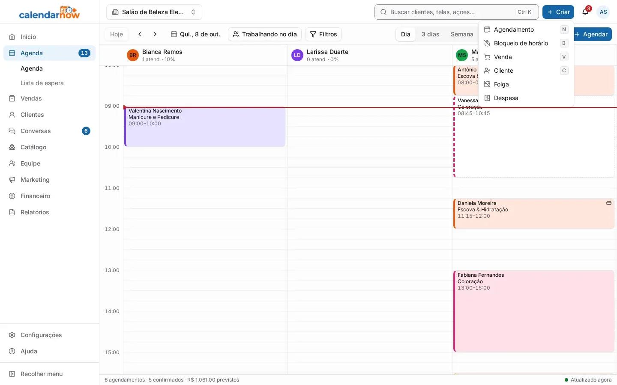Select Venda from Criar menu
Image resolution: width=617 pixels, height=385 pixels.
pos(526,57)
